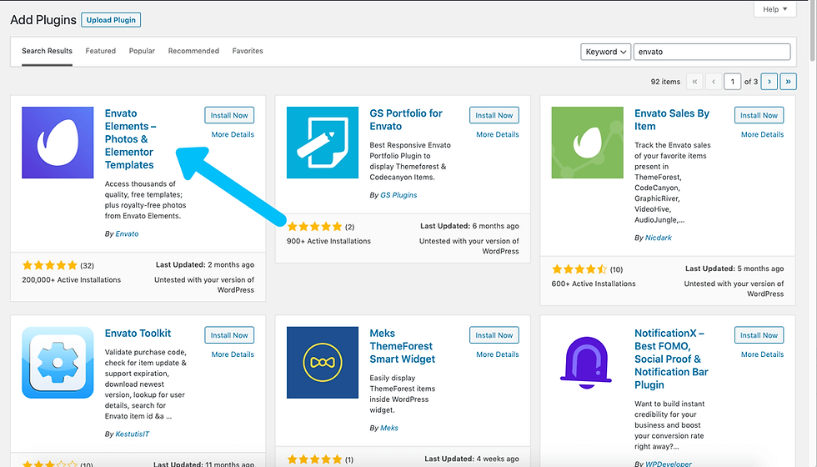Install the Envato Elements plugin now
817x467 pixels.
[229, 115]
